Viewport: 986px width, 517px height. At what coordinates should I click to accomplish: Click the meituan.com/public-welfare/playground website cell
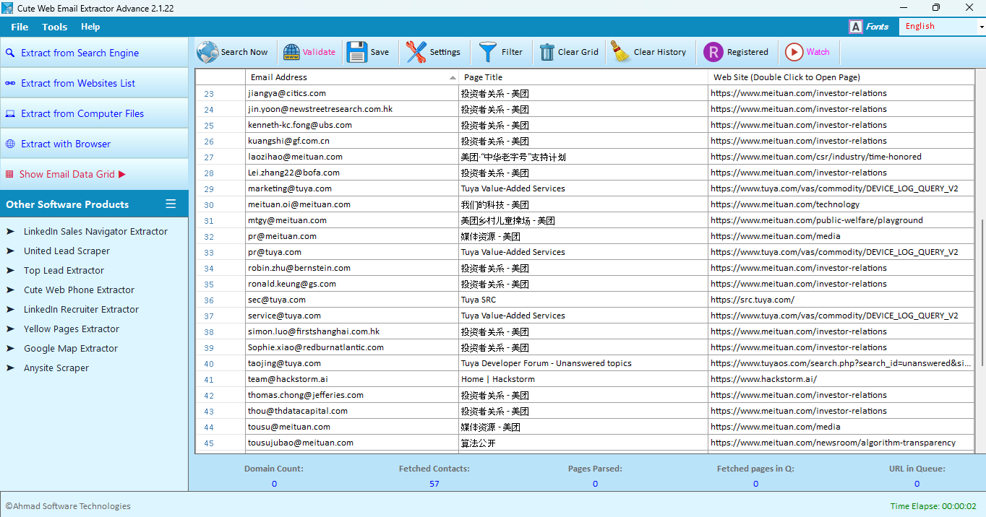click(x=841, y=220)
